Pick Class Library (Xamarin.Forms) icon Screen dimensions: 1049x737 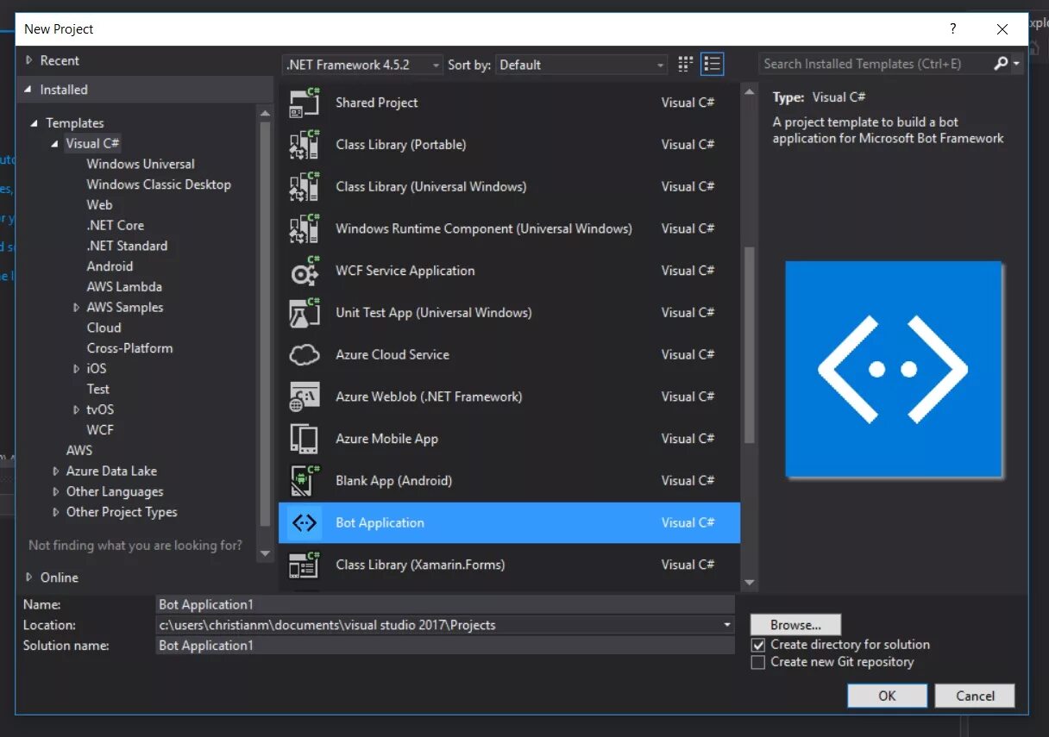[x=304, y=565]
